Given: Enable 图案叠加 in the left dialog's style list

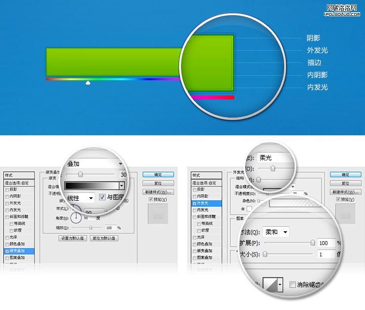Looking at the screenshot, I should [x=7, y=258].
